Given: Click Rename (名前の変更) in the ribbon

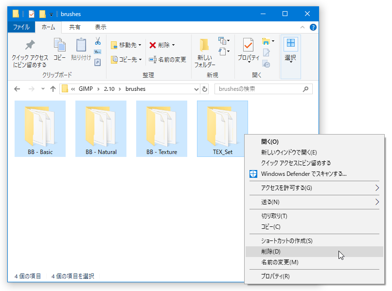Looking at the screenshot, I should click(167, 59).
